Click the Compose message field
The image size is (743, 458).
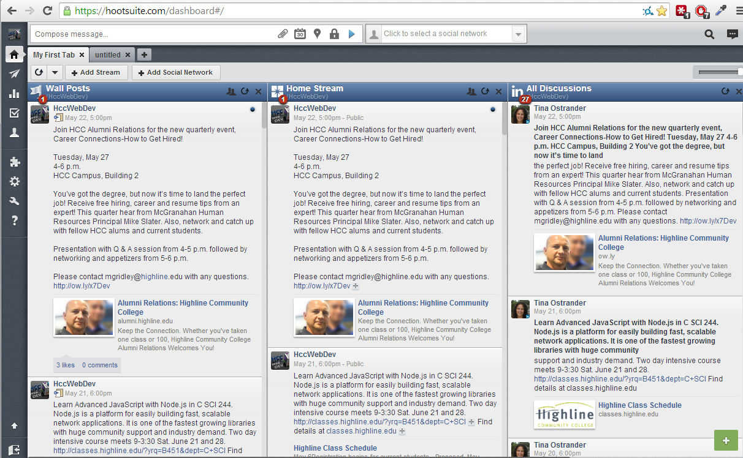click(x=153, y=34)
